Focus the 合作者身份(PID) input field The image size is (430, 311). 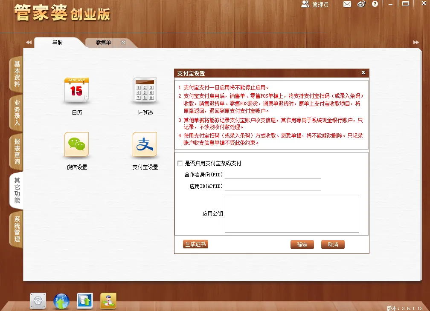[273, 175]
